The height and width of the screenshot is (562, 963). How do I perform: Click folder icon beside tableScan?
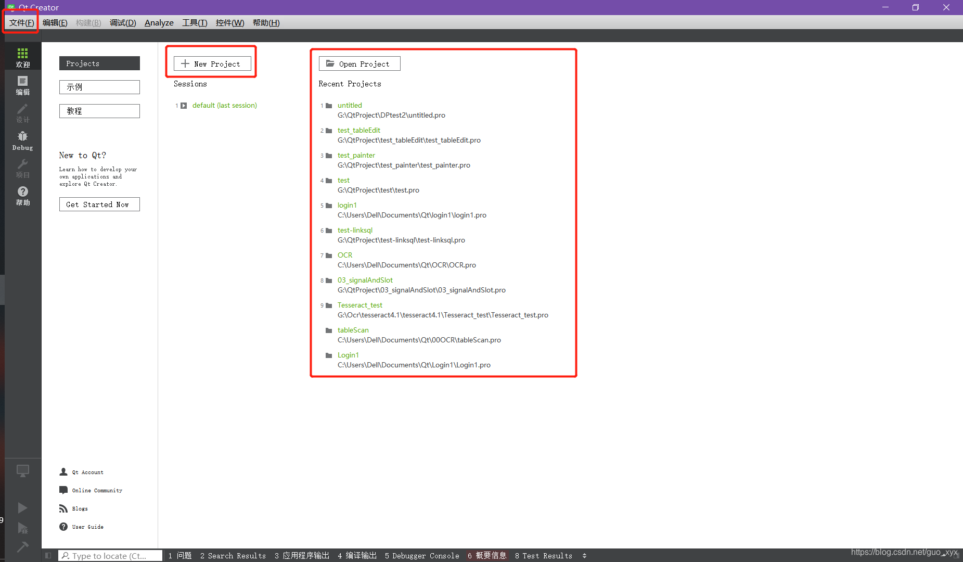329,330
